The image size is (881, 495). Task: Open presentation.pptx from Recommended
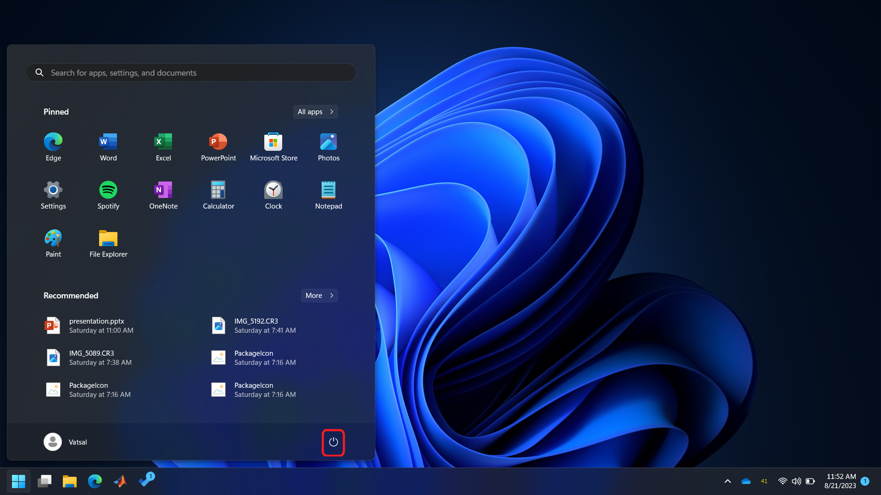click(x=96, y=325)
